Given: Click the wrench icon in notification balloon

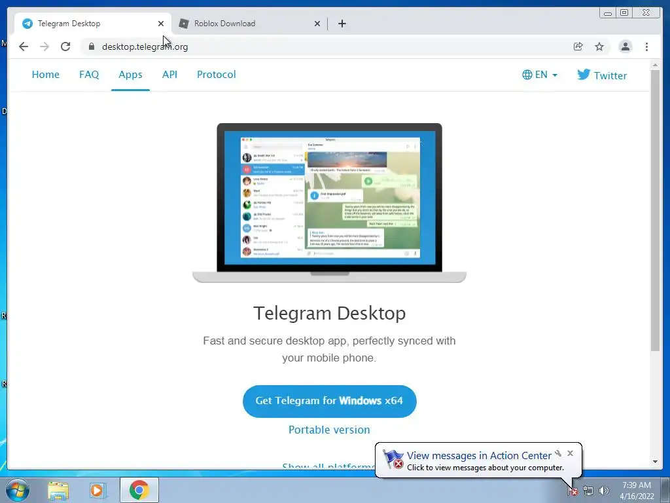Looking at the screenshot, I should click(558, 453).
